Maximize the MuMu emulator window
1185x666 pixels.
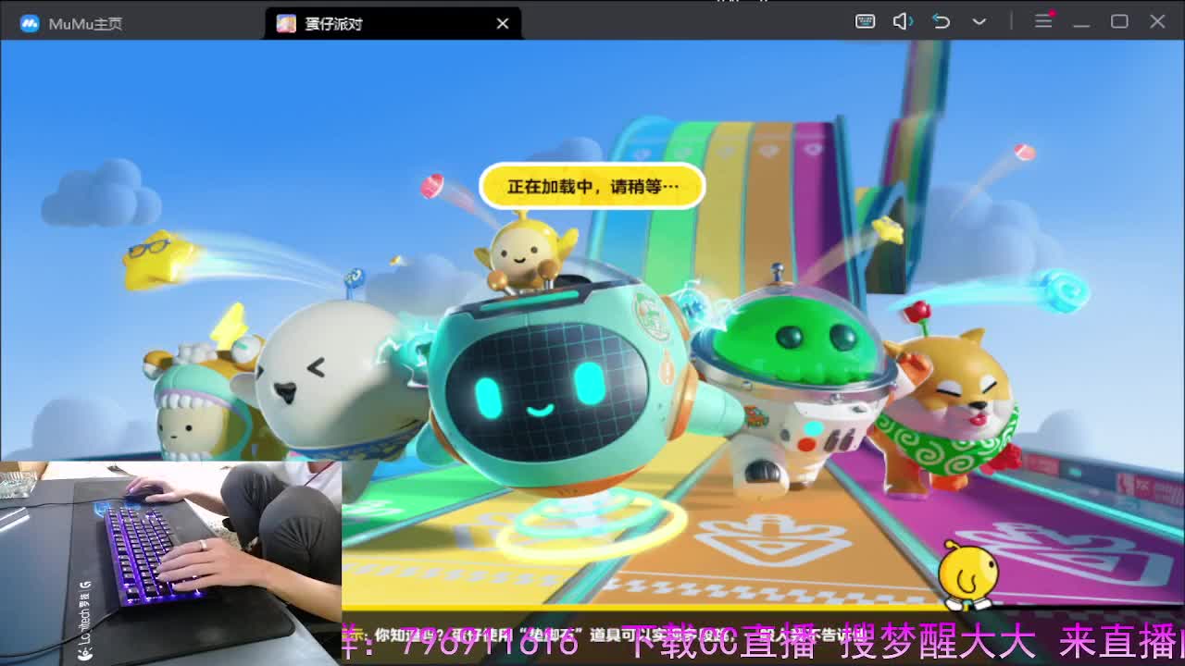(1119, 21)
